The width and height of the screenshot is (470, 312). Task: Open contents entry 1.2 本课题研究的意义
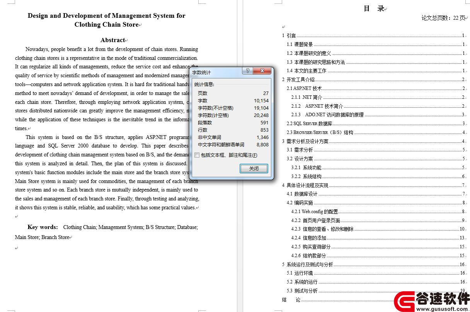(x=376, y=53)
